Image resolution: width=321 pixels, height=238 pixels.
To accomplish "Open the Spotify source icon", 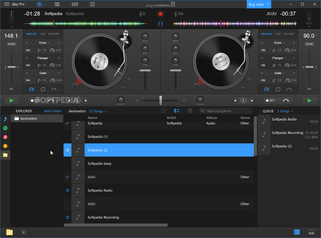I will (5, 128).
